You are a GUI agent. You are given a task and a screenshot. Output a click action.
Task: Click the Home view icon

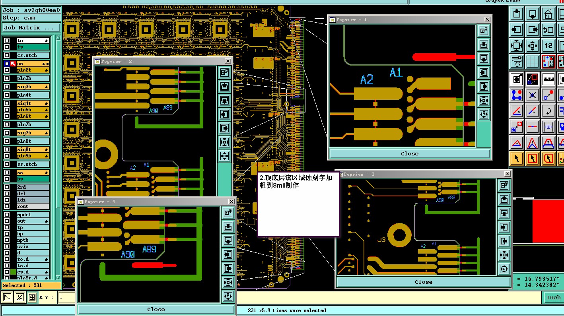coord(548,14)
